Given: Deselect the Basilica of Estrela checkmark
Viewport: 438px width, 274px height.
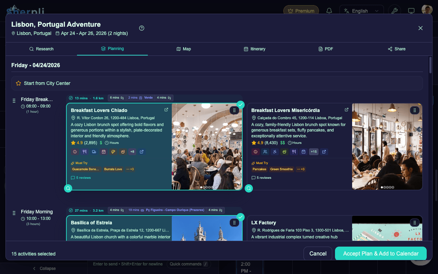Looking at the screenshot, I should pos(241,217).
